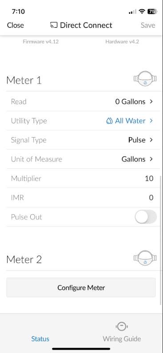Edit the Multiplier value 10
The height and width of the screenshot is (353, 163).
click(149, 179)
